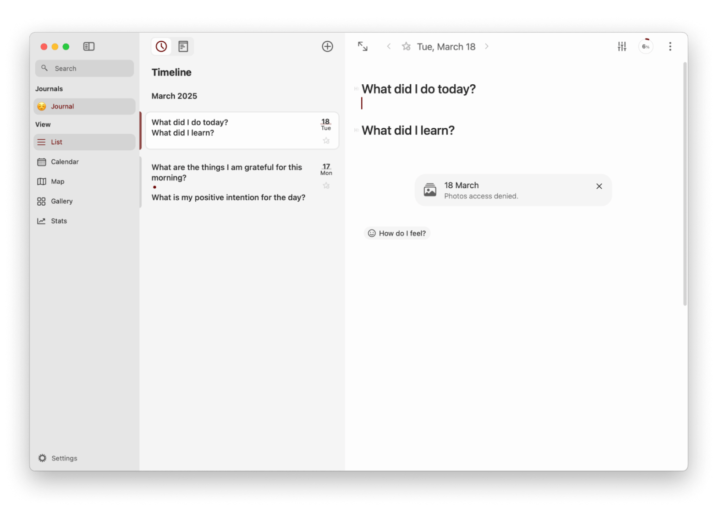Toggle the sidebar visibility icon
Viewport: 715px width, 514px height.
point(89,46)
